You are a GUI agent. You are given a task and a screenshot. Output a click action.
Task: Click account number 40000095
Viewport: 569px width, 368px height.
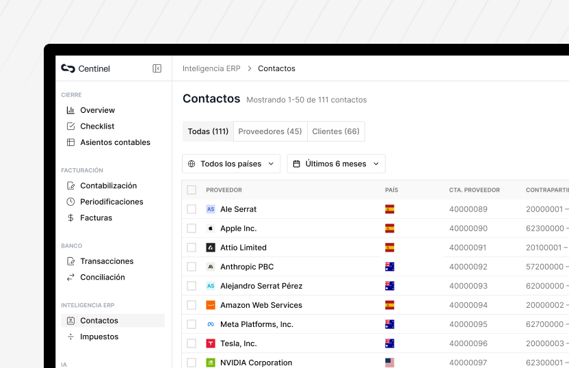(468, 324)
